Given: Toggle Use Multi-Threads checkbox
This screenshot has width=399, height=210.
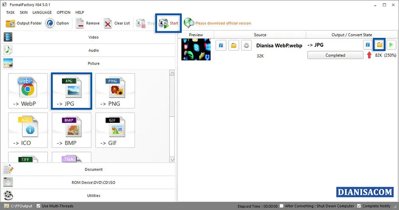Looking at the screenshot, I should click(x=38, y=206).
